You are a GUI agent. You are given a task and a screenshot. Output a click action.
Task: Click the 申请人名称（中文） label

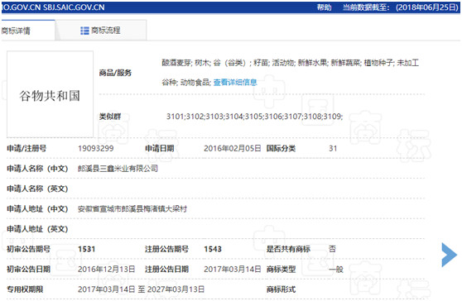coord(37,169)
